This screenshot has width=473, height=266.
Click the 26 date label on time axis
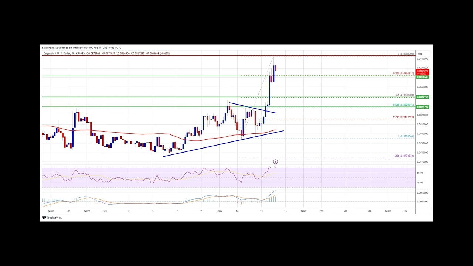click(x=406, y=211)
